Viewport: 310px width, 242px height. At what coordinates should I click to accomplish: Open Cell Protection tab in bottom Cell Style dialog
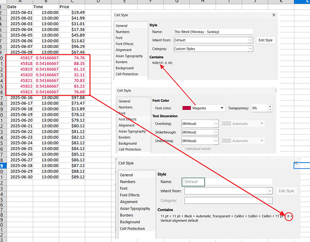[x=132, y=228]
